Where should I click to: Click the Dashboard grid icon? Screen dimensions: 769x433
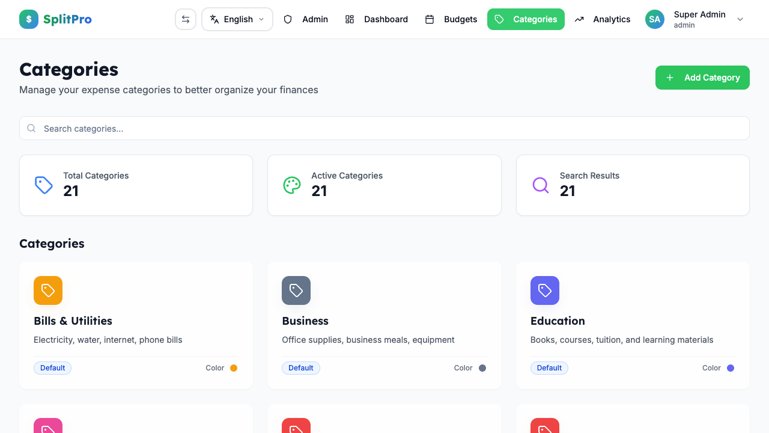350,19
